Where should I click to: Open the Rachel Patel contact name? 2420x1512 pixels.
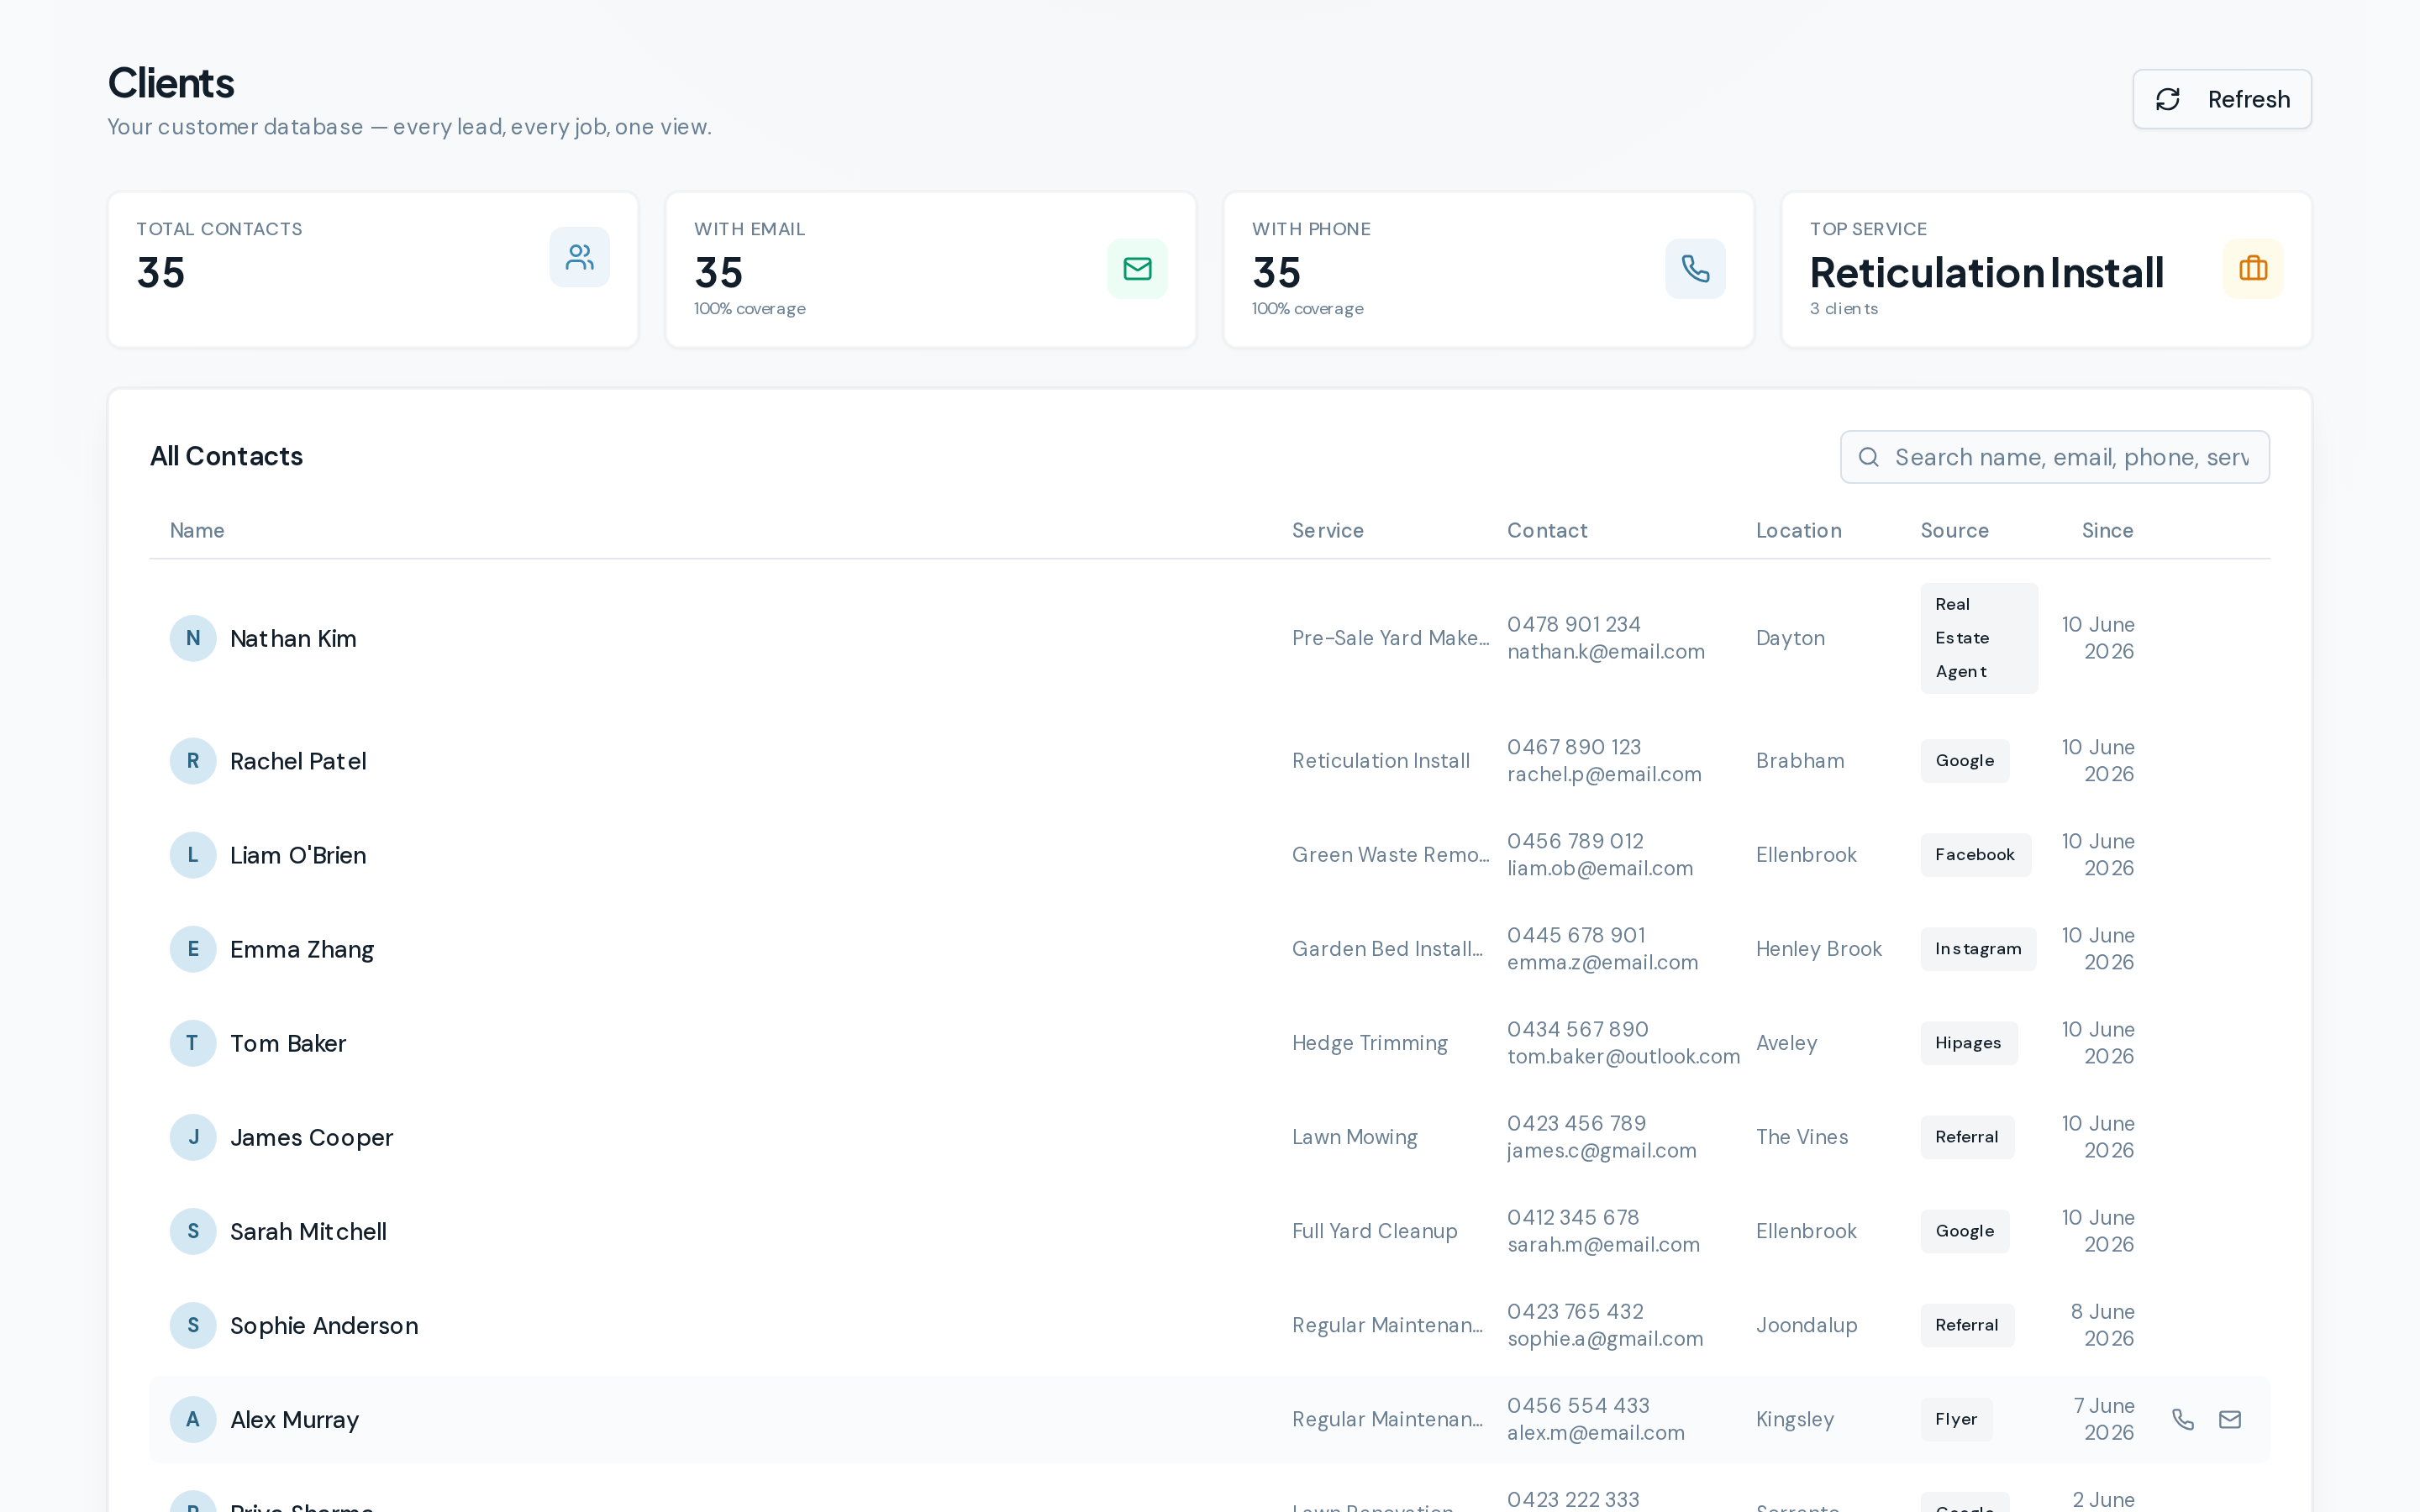(x=298, y=761)
